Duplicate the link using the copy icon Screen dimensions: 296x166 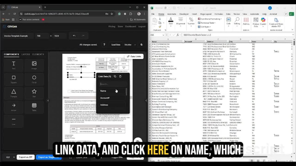(115, 76)
